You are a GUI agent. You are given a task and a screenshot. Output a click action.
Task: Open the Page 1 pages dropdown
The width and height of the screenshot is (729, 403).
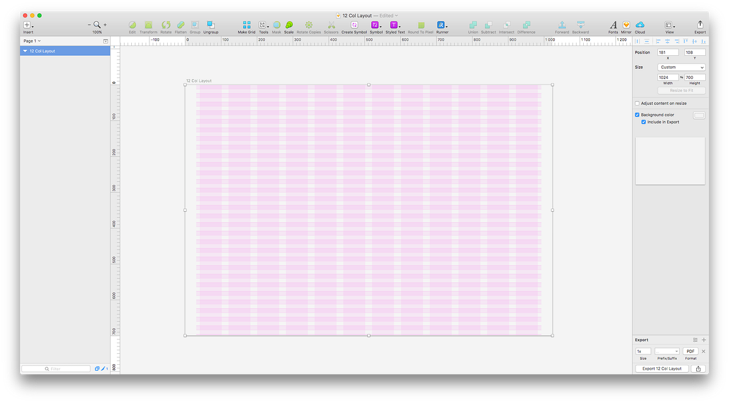32,41
